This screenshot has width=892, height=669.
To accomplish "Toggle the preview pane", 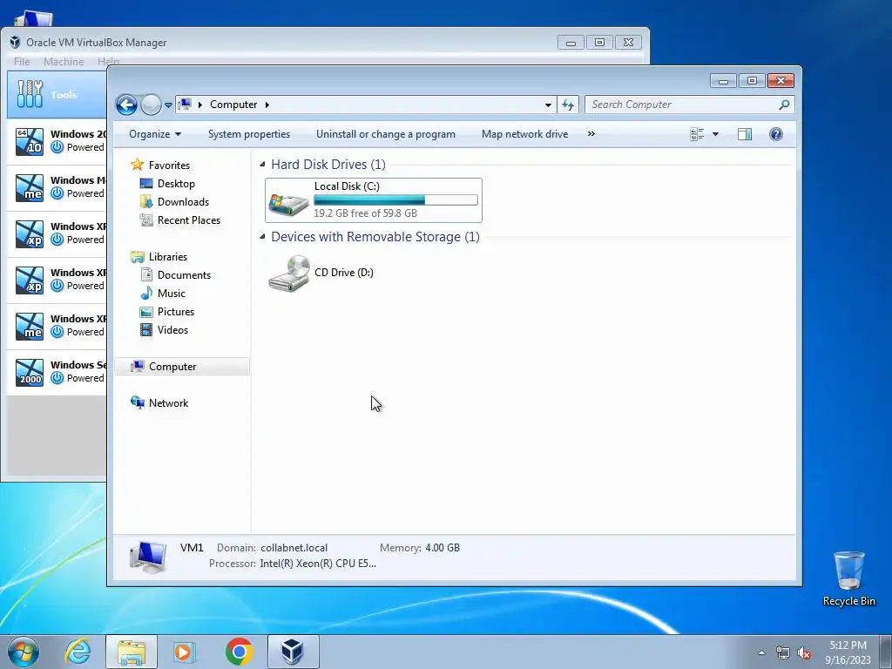I will [745, 134].
